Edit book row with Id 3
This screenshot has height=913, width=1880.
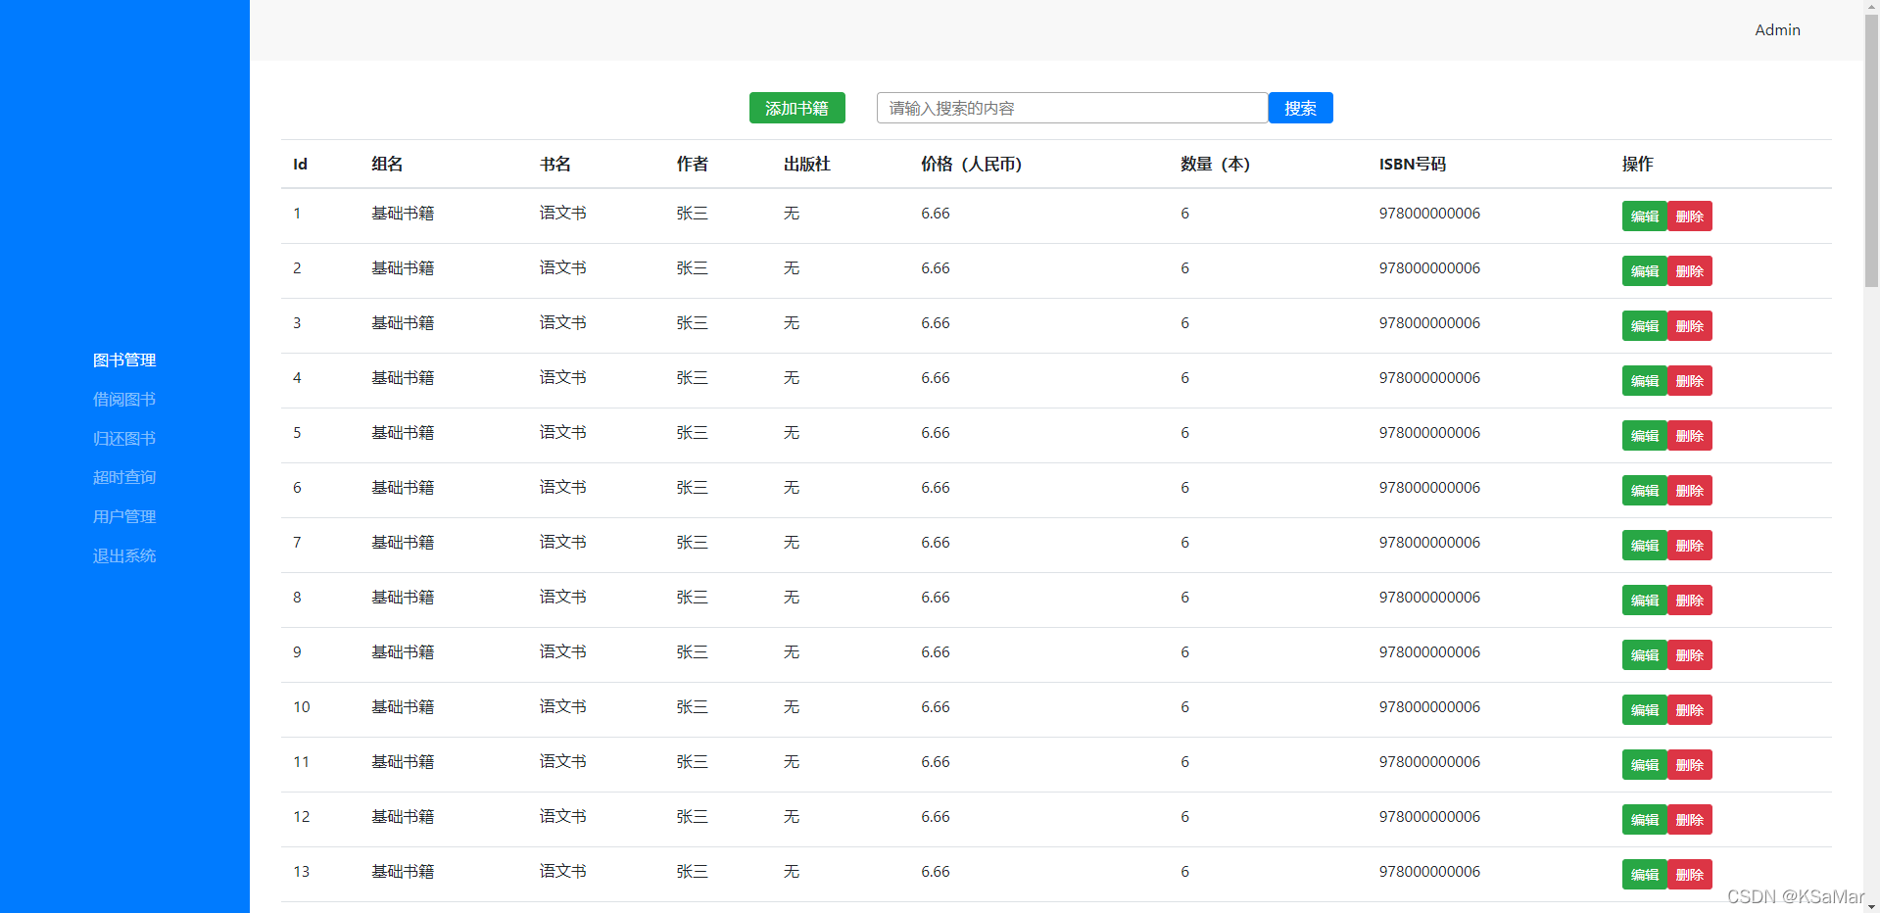coord(1645,326)
